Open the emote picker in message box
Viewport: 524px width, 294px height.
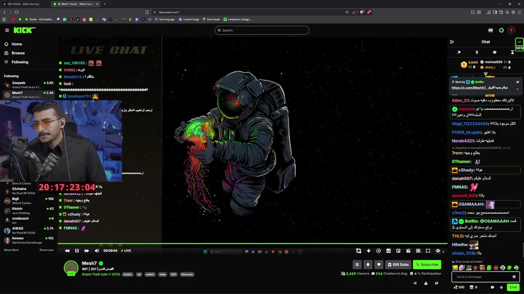pyautogui.click(x=514, y=277)
